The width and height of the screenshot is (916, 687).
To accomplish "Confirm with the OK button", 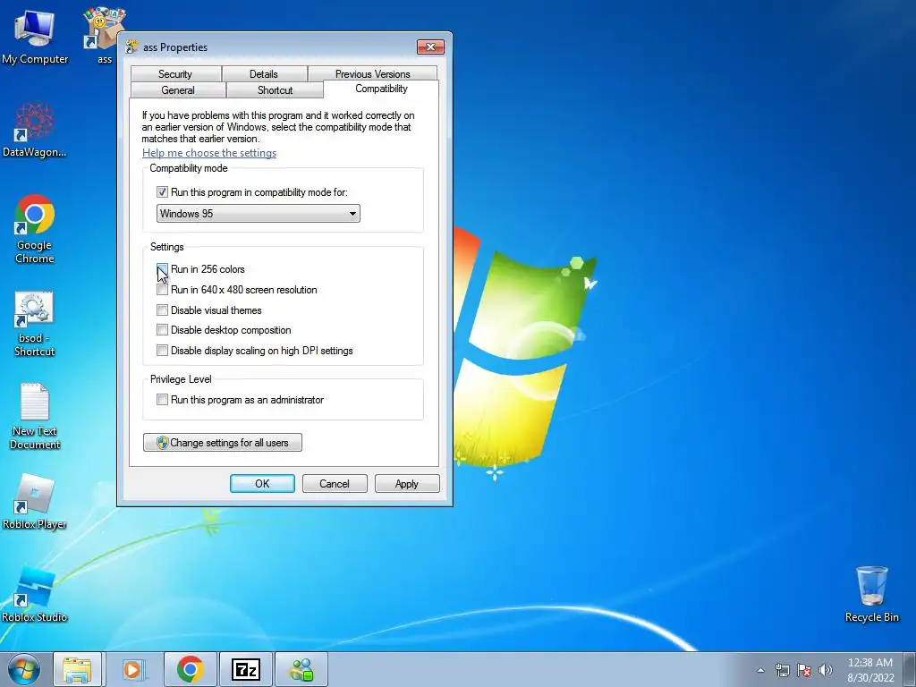I will pyautogui.click(x=262, y=484).
